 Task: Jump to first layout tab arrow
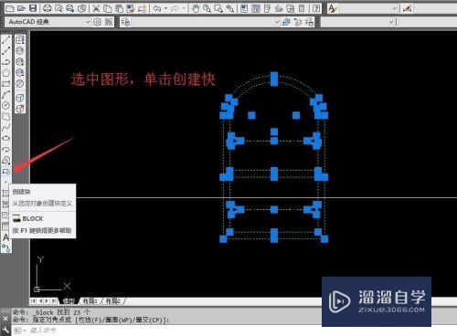(33, 301)
